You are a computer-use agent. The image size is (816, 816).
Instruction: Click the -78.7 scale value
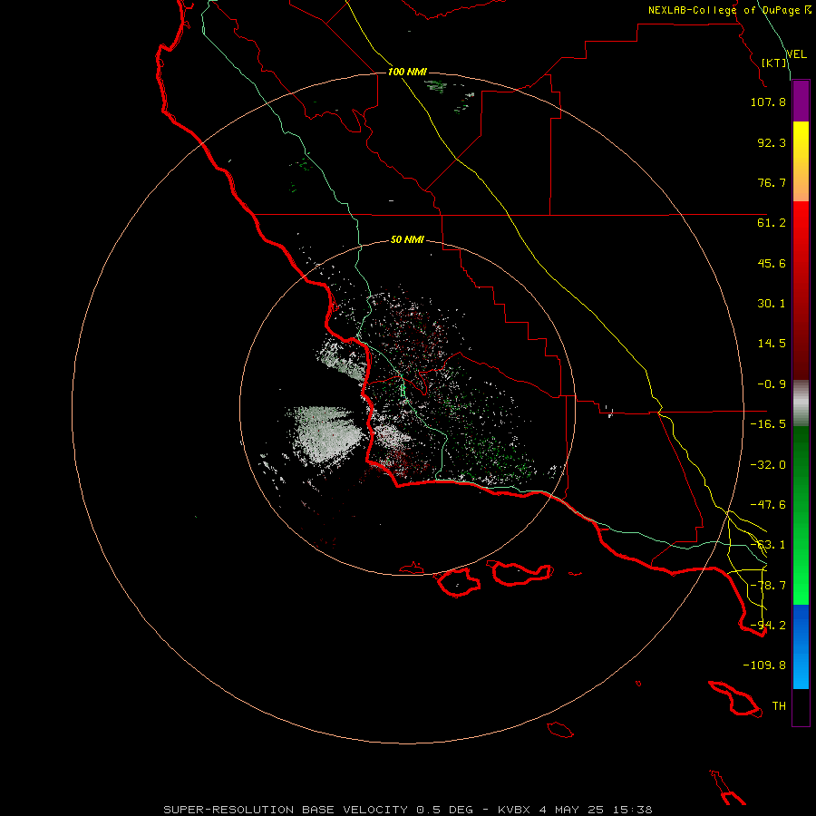(x=768, y=586)
